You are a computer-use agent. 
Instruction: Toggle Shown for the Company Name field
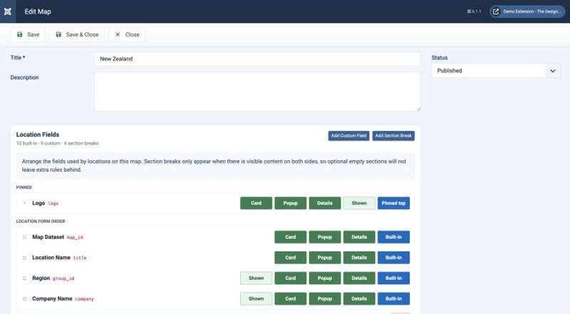tap(256, 299)
